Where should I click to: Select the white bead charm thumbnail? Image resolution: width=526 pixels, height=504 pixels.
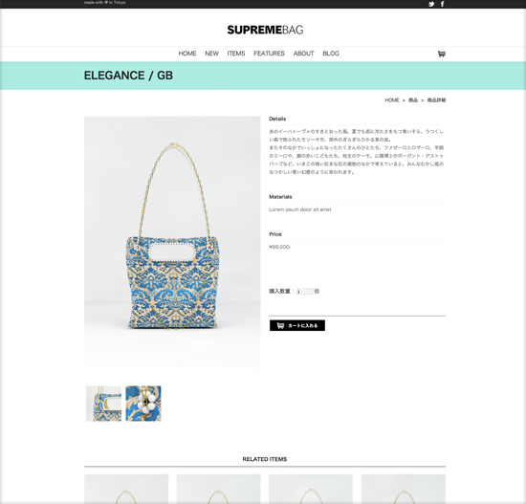click(143, 404)
